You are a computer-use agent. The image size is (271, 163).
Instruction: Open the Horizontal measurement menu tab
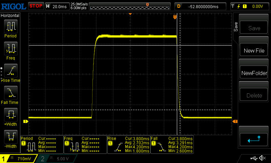(10, 16)
